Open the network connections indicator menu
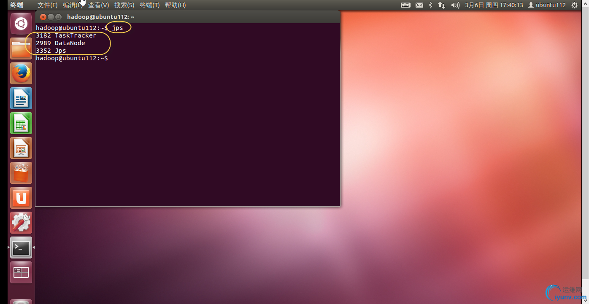The width and height of the screenshot is (589, 304). (441, 5)
